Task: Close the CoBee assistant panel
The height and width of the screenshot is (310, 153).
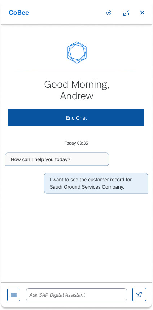Action: point(142,13)
